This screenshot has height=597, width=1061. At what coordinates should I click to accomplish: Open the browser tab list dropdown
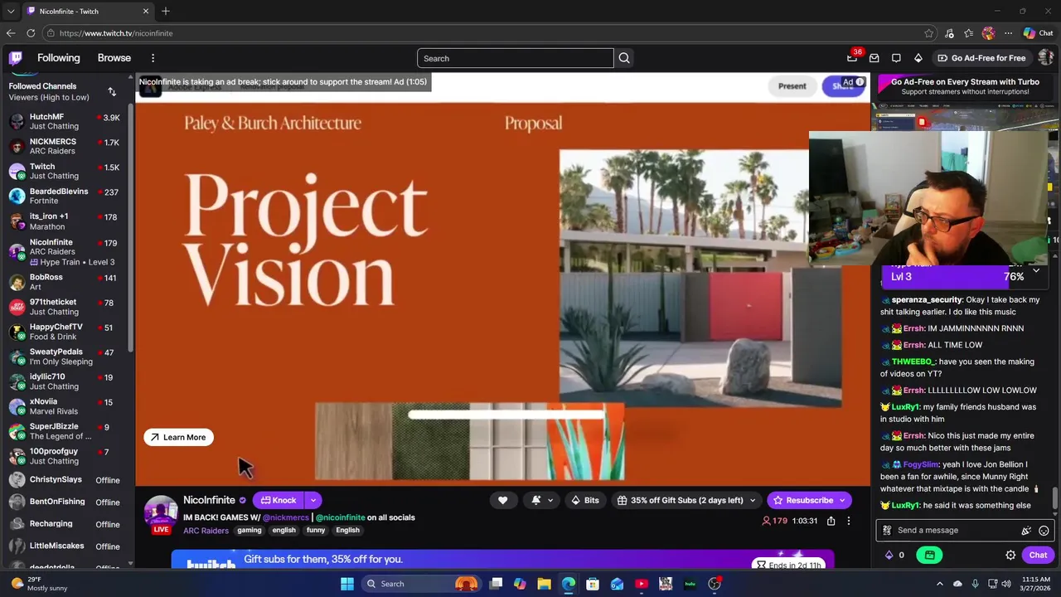(x=11, y=12)
